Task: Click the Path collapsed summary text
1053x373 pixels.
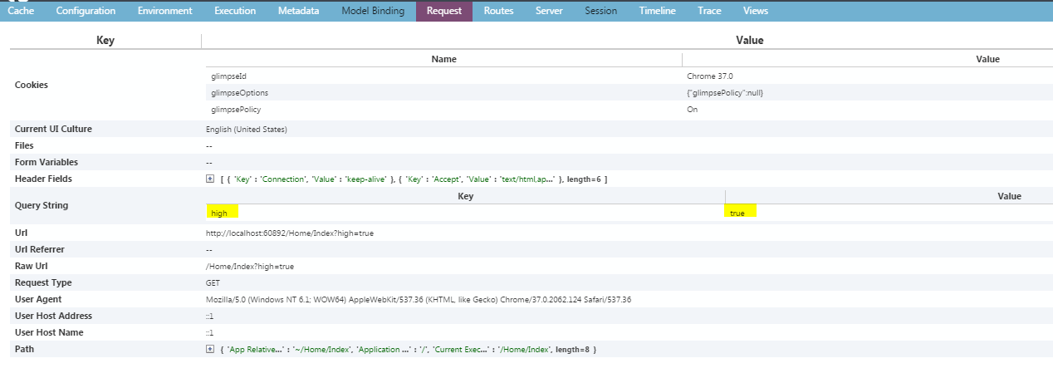Action: tap(409, 350)
